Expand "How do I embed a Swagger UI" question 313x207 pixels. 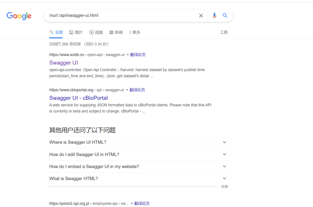[138, 166]
